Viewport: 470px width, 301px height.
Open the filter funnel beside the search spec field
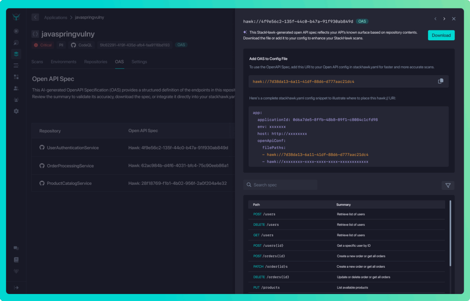tap(448, 185)
